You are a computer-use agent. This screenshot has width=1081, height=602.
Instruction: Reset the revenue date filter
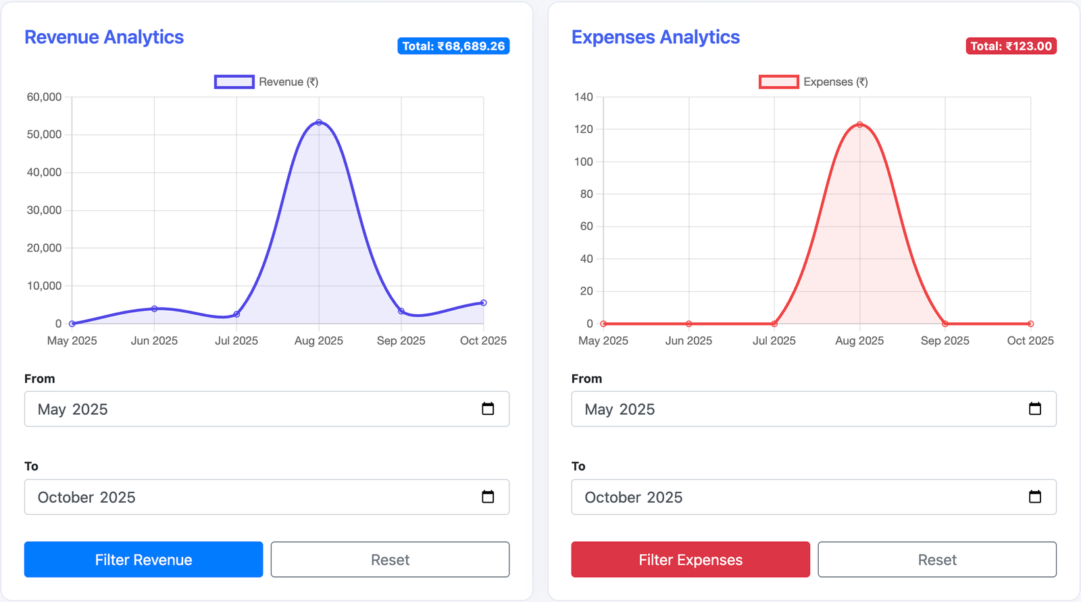tap(390, 559)
